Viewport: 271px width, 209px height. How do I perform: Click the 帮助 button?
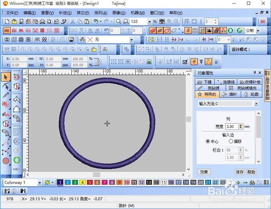[x=251, y=172]
